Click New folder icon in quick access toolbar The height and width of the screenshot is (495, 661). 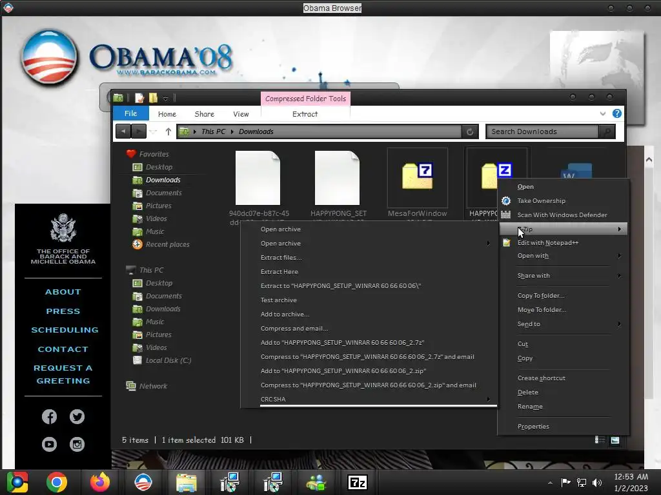(x=153, y=98)
